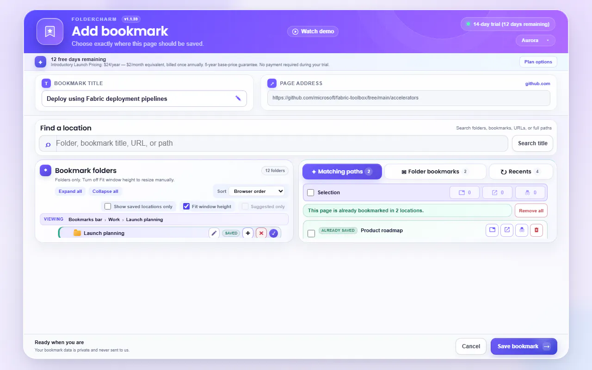
Task: Click the Page Address arrow icon
Action: pyautogui.click(x=272, y=83)
